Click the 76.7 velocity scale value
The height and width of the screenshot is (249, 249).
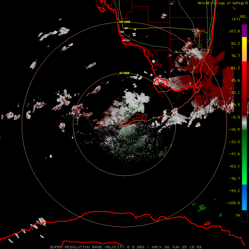(x=235, y=56)
